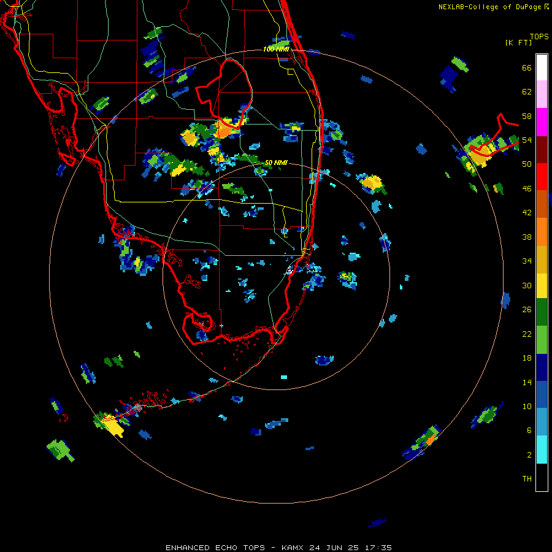Pick the navy blue legend band
Image resolution: width=552 pixels, height=552 pixels.
coord(542,367)
